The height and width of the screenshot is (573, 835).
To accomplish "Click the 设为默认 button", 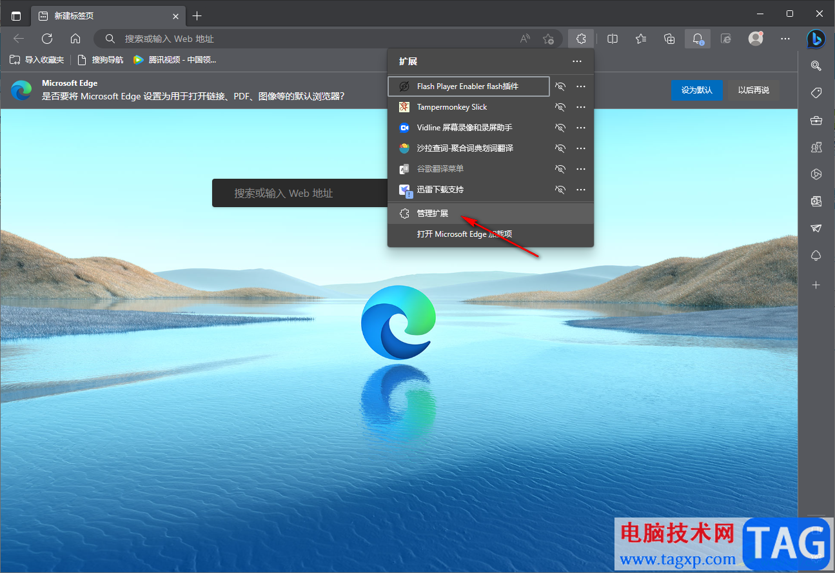I will click(x=697, y=90).
